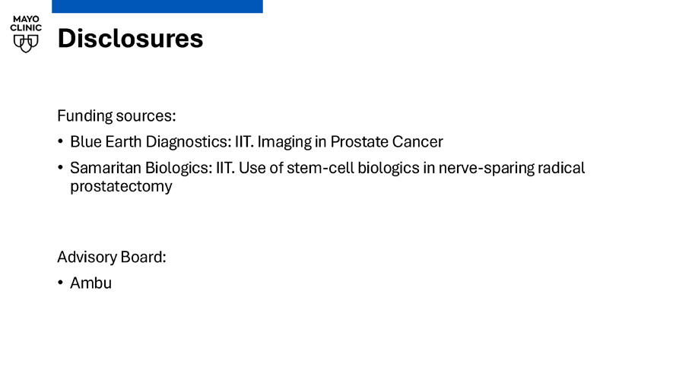Click the Funding sources heading
This screenshot has height=389, width=692.
pyautogui.click(x=116, y=116)
